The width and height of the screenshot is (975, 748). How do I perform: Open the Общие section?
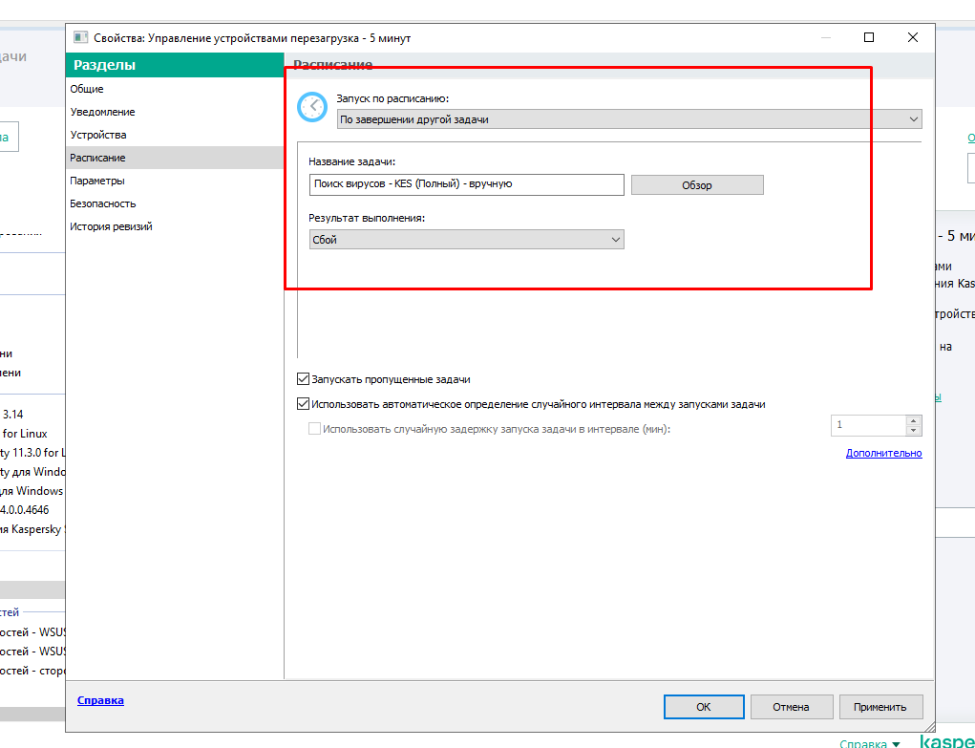coord(87,89)
